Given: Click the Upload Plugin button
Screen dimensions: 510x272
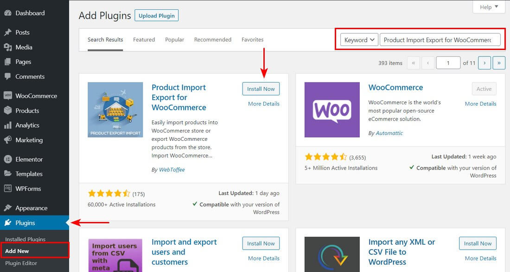Looking at the screenshot, I should 156,16.
